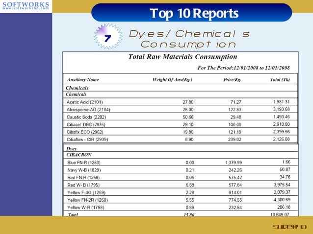
Task: Click the 3,975.54 total for Red W-B
Action: coord(282,185)
